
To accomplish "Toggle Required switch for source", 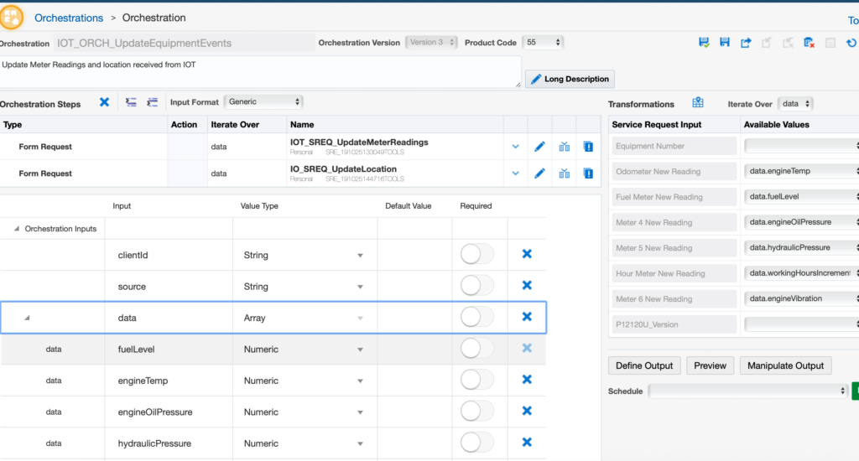I will [476, 285].
